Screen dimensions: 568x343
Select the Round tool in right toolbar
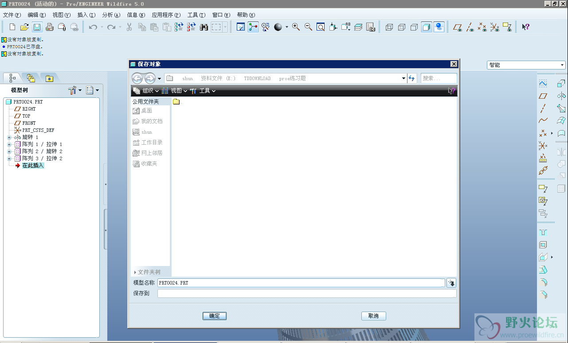pyautogui.click(x=543, y=282)
